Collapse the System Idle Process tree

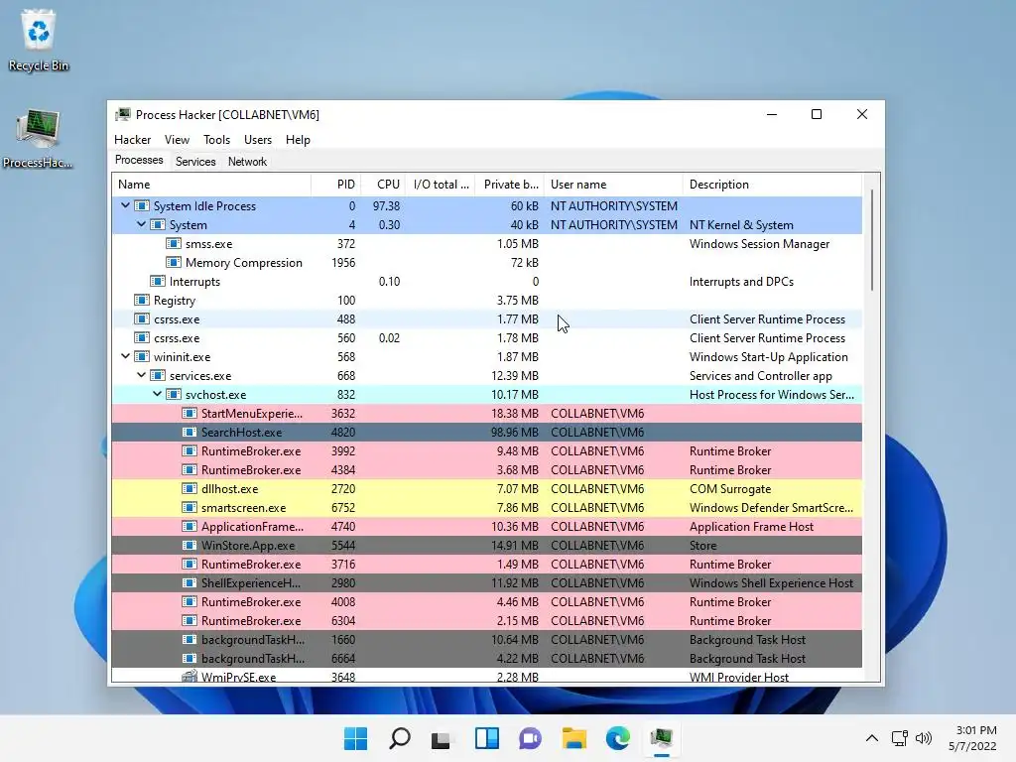click(x=125, y=205)
